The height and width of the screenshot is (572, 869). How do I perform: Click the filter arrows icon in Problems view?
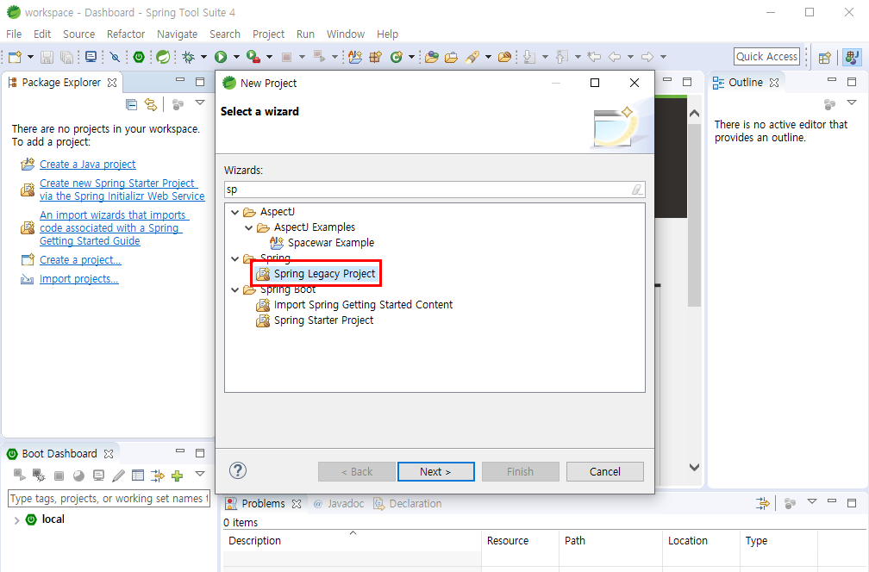coord(763,503)
